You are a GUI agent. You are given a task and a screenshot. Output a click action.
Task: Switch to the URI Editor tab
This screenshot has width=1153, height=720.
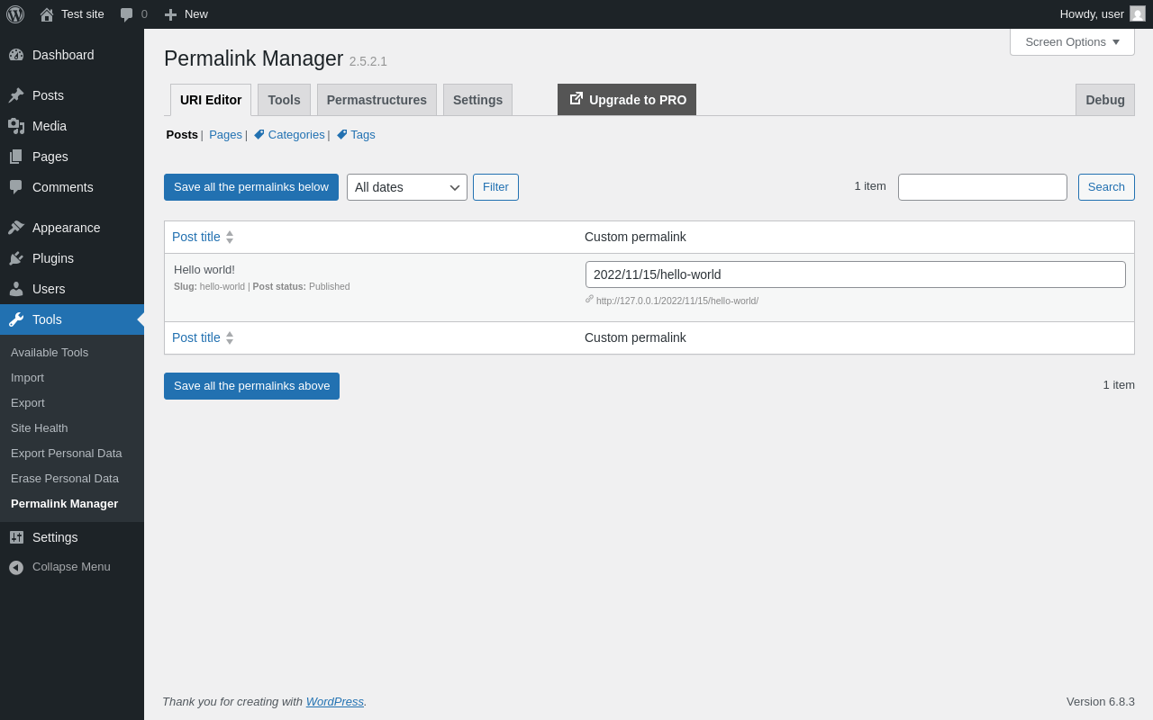tap(211, 100)
